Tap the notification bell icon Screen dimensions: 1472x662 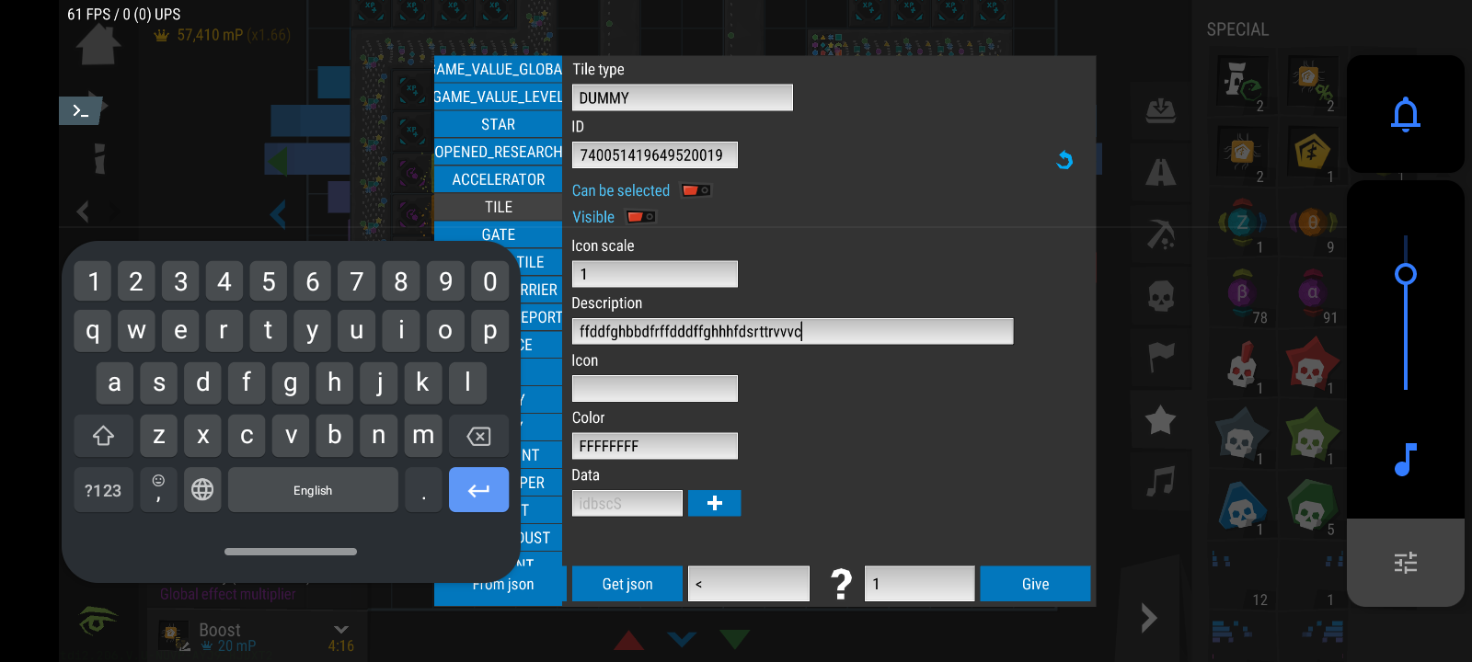tap(1405, 115)
